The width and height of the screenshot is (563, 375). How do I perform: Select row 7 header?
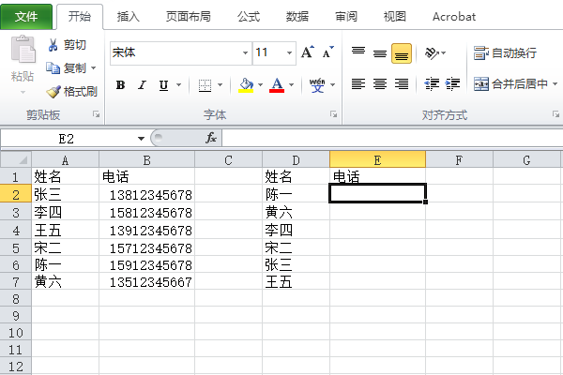click(16, 282)
